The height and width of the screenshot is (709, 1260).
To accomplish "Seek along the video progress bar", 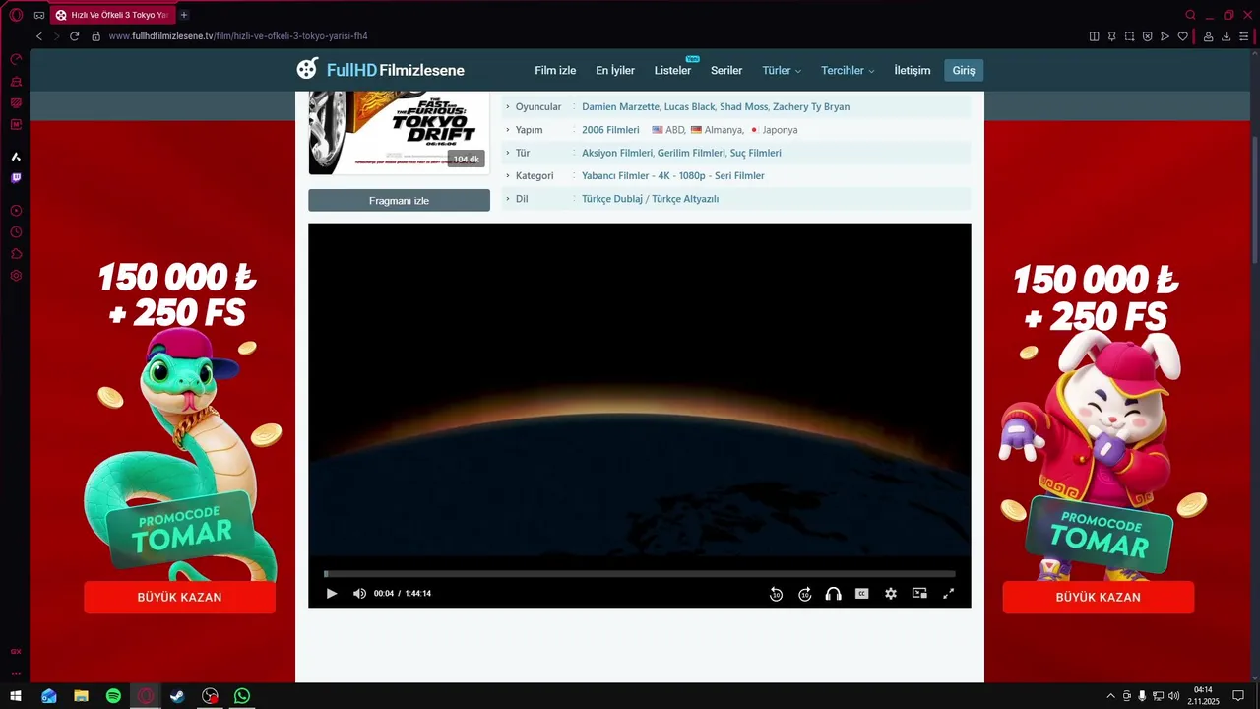I will (640, 573).
